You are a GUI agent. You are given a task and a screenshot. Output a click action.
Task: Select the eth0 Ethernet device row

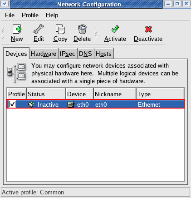pyautogui.click(x=95, y=104)
